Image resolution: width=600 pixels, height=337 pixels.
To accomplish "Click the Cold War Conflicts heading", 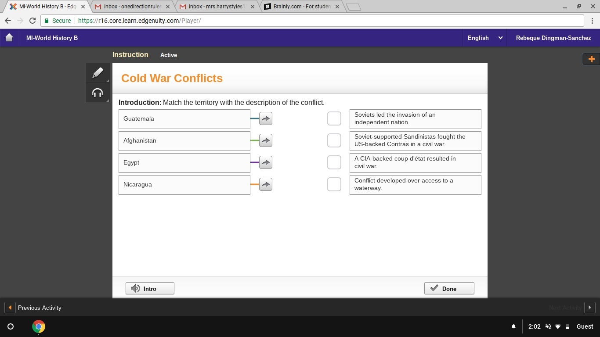I will (x=172, y=78).
